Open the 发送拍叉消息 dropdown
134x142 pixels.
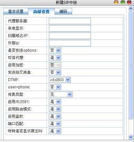(55, 72)
